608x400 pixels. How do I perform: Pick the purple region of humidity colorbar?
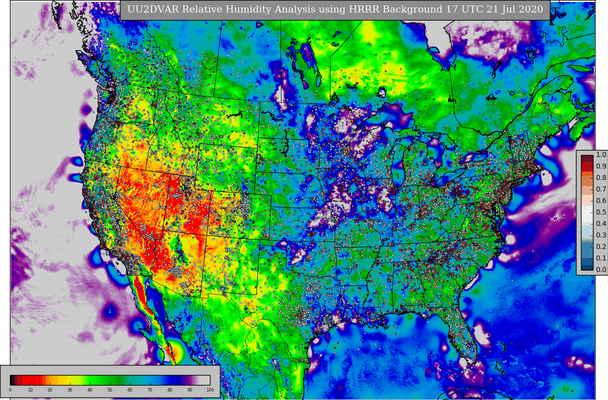(189, 380)
